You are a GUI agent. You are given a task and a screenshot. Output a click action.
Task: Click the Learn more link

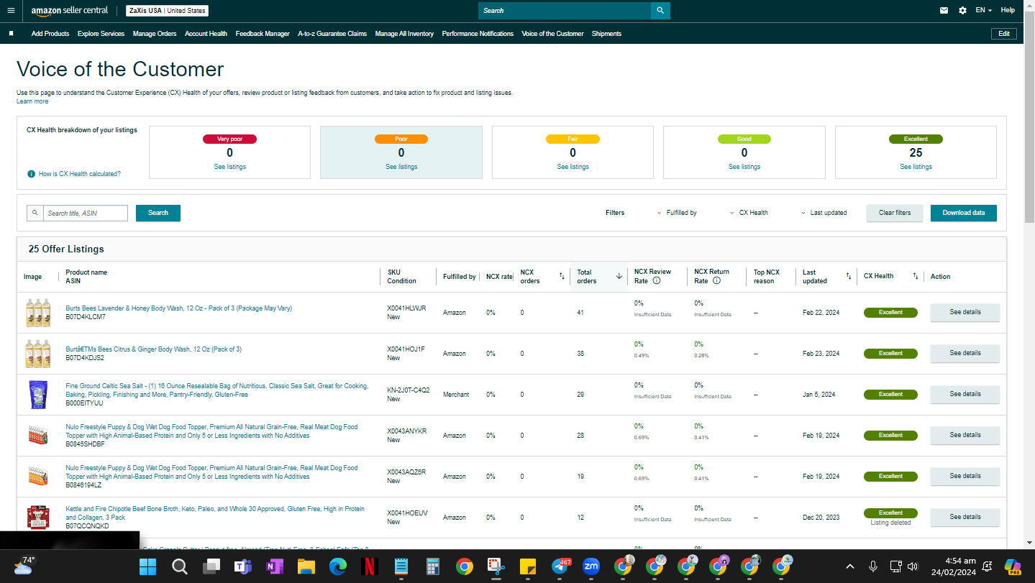[32, 101]
